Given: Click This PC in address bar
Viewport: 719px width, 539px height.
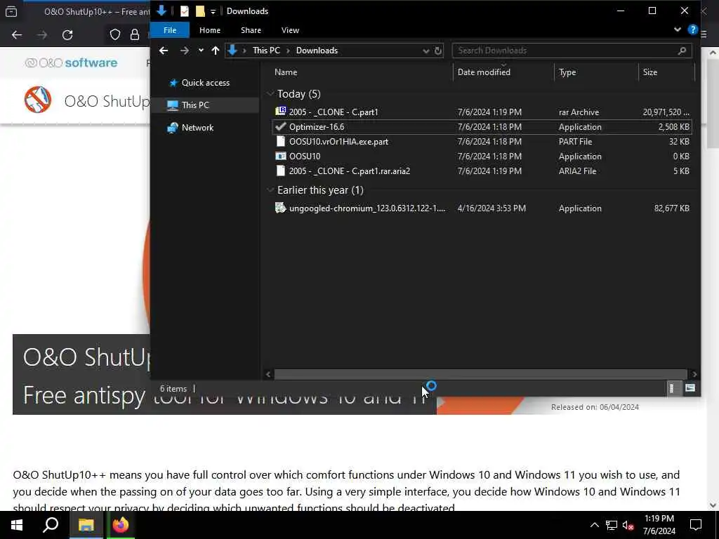Looking at the screenshot, I should click(x=266, y=51).
